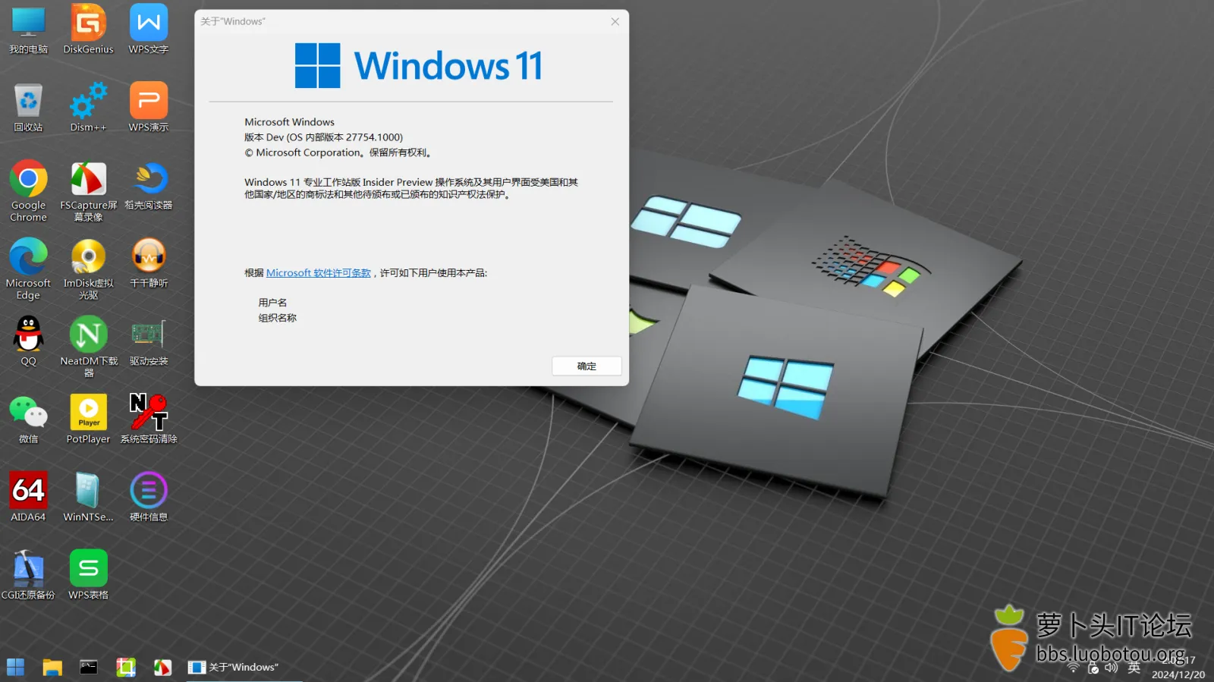Image resolution: width=1214 pixels, height=682 pixels.
Task: Open WPS表格 desktop shortcut
Action: 88,575
